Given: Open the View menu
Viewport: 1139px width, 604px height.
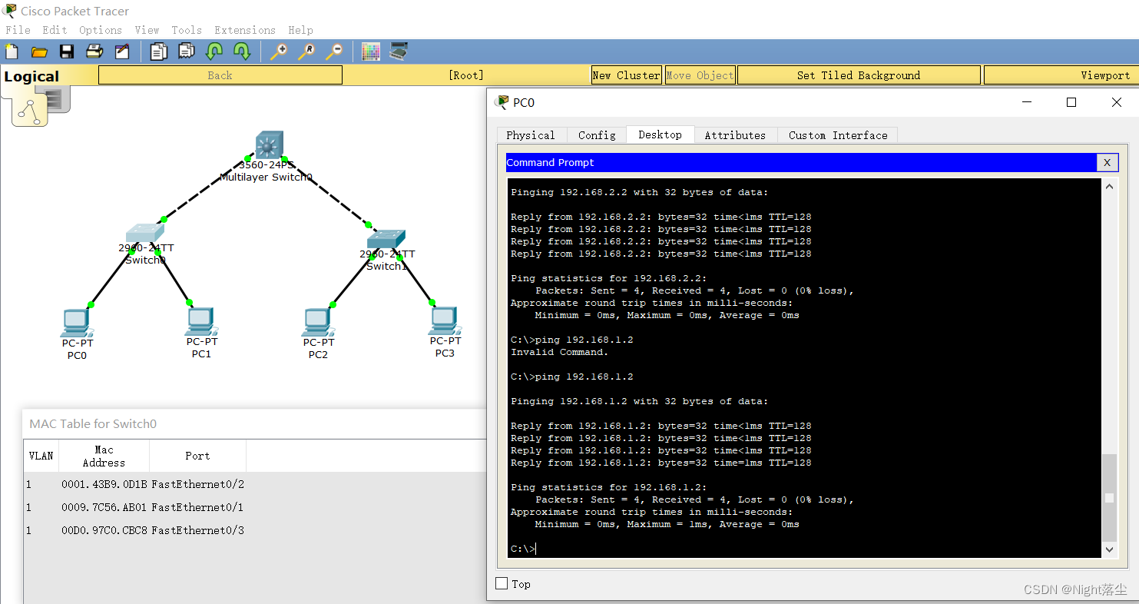Looking at the screenshot, I should (x=147, y=30).
